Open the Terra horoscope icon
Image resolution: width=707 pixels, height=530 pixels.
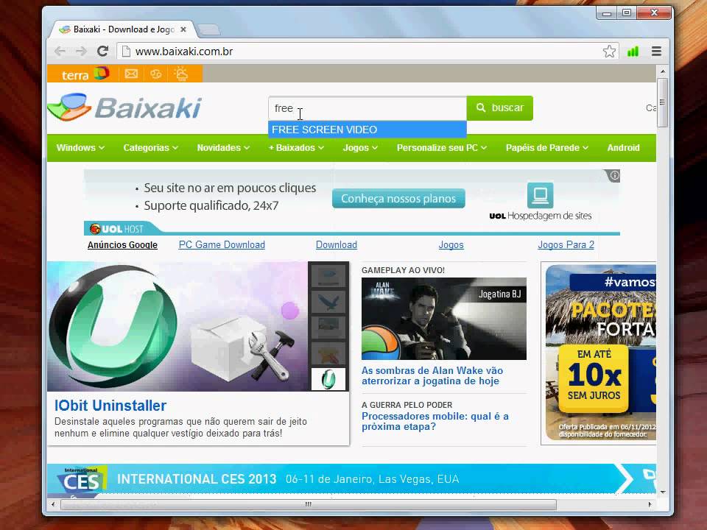coord(156,74)
